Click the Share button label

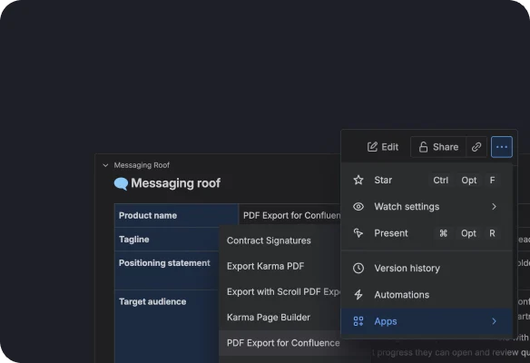coord(446,147)
